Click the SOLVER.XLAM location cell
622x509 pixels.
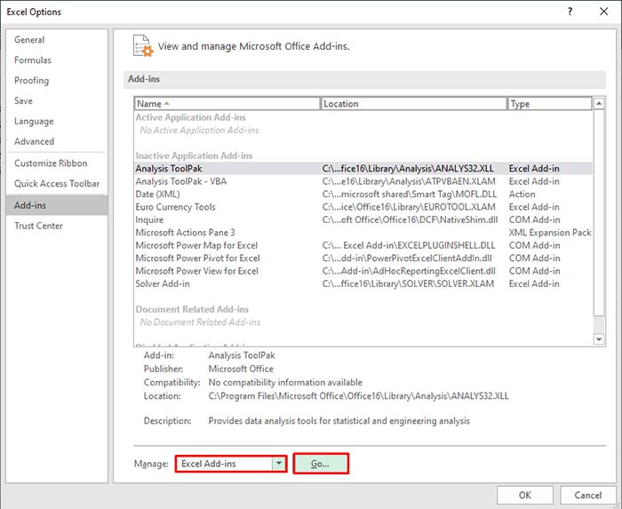pyautogui.click(x=408, y=284)
